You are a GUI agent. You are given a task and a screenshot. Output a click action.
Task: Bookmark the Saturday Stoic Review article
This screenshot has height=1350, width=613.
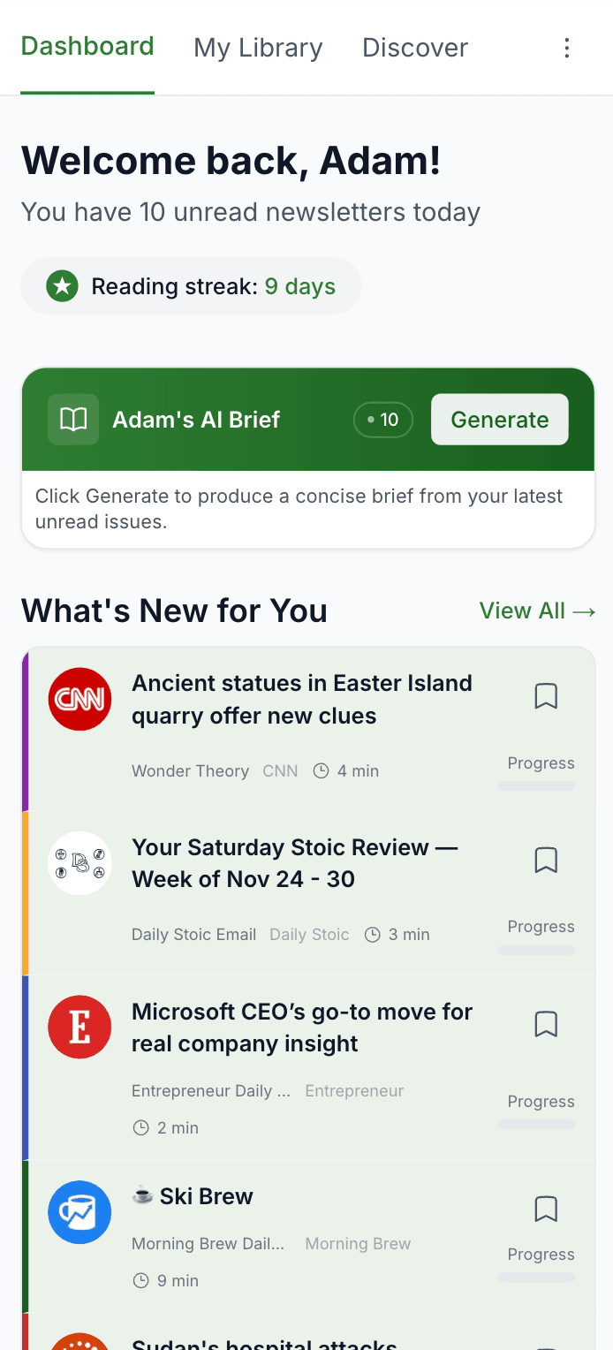pos(546,860)
